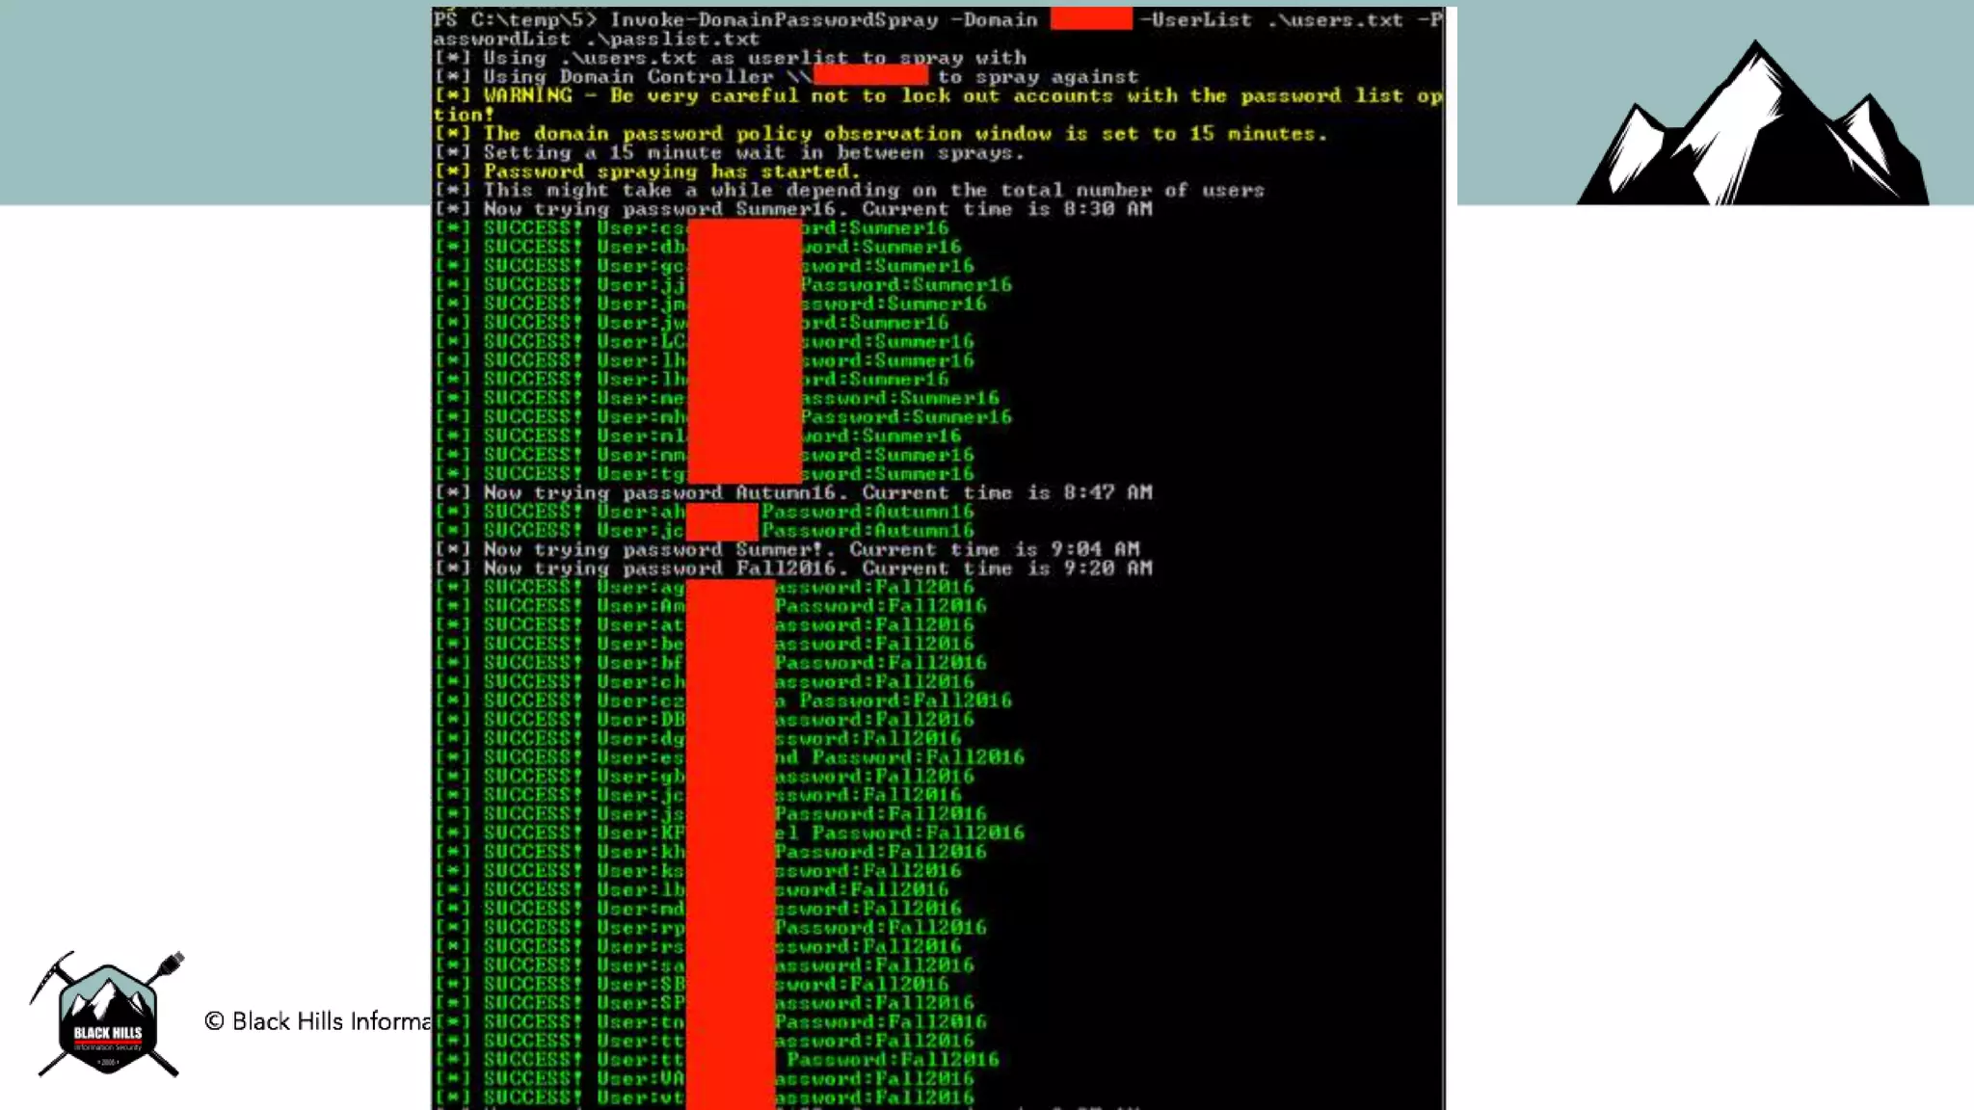Click the observation window 15 minutes line
1974x1110 pixels.
click(879, 134)
